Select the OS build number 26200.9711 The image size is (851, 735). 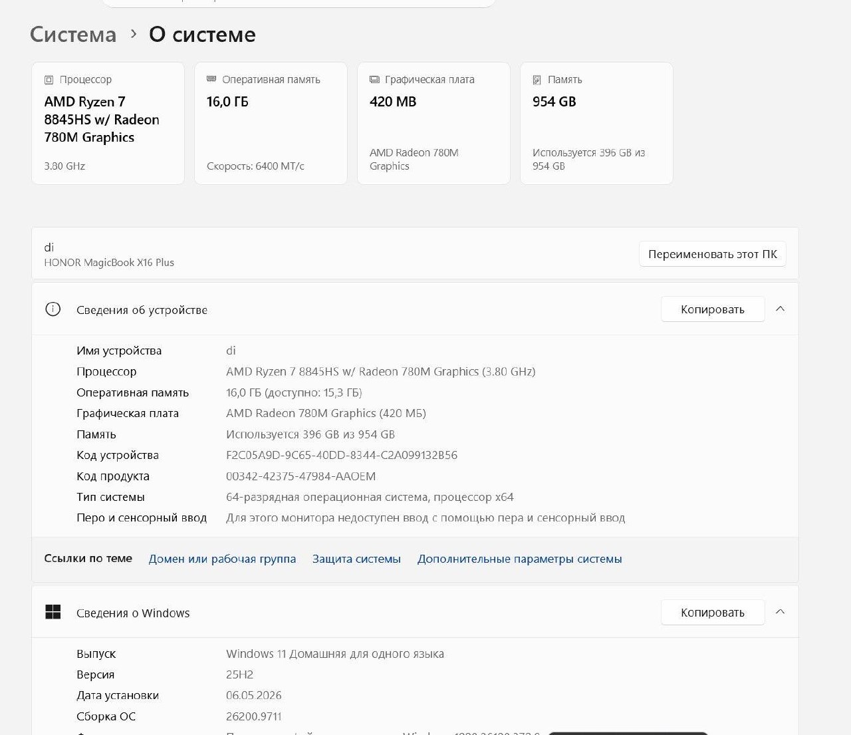(x=254, y=716)
